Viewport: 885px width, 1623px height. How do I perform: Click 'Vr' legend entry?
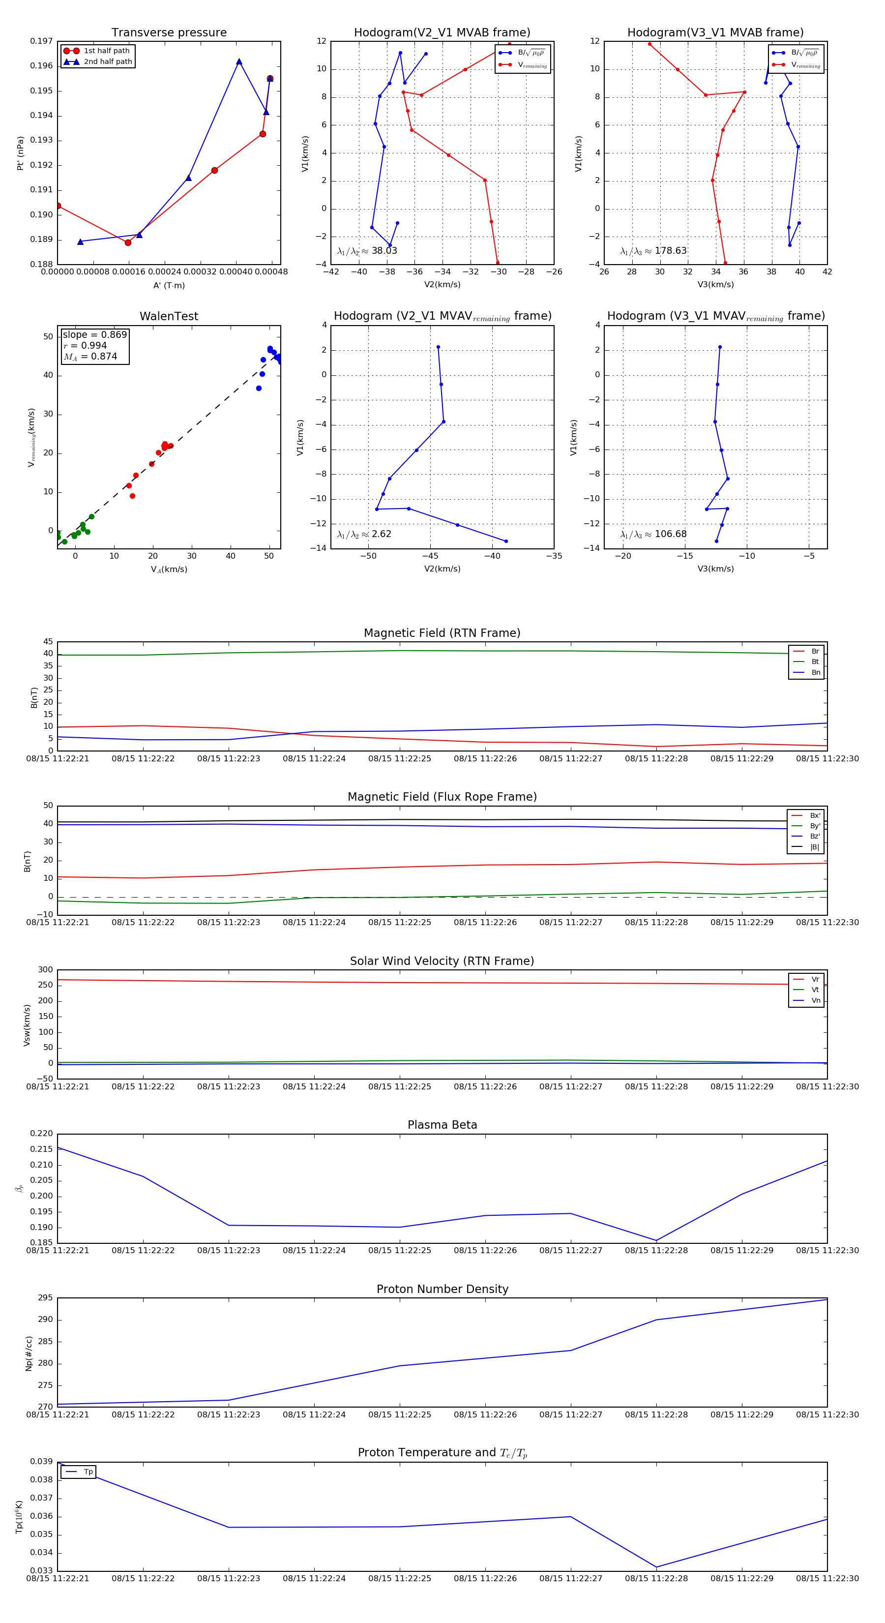click(x=806, y=980)
